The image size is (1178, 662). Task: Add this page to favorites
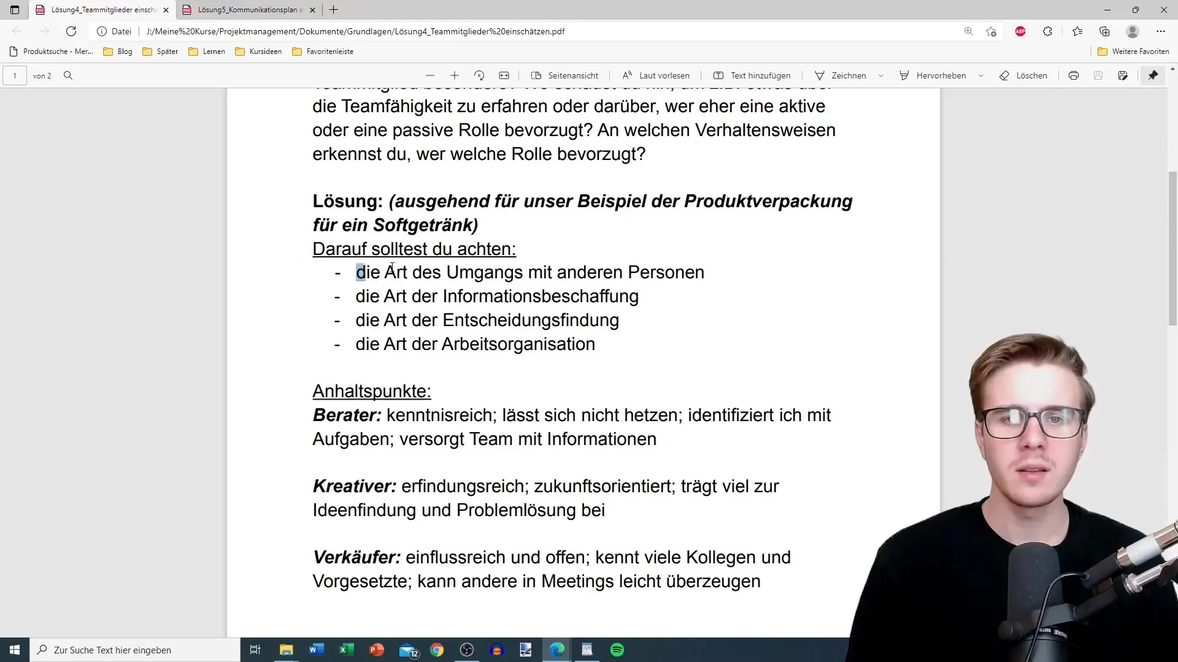click(991, 31)
